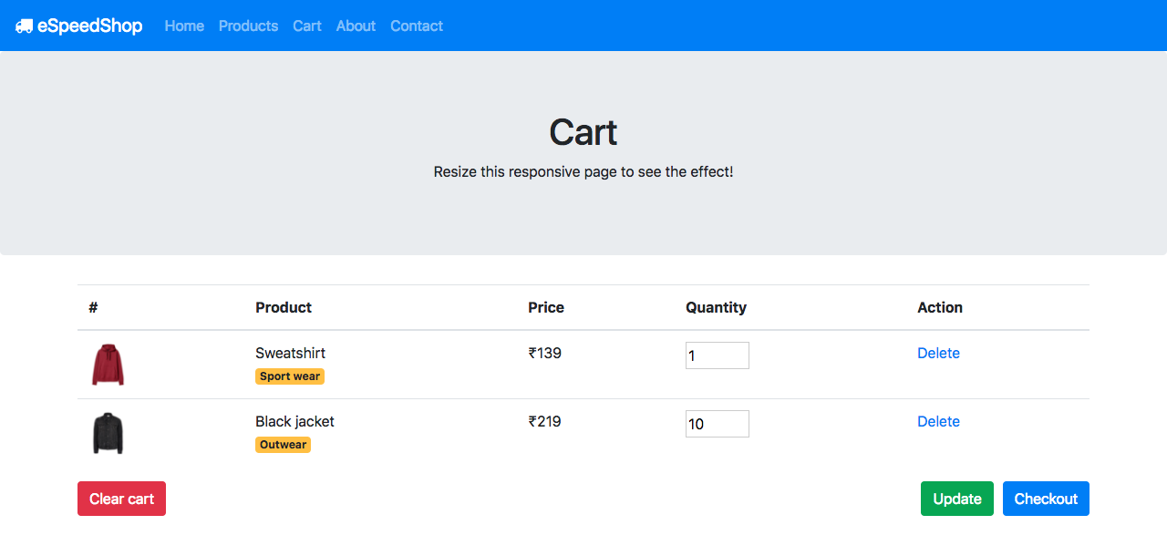This screenshot has width=1167, height=556.
Task: Click the 'Sweatshirt' product name
Action: (x=290, y=353)
